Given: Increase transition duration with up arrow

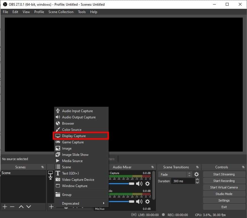Looking at the screenshot, I should click(x=197, y=180).
